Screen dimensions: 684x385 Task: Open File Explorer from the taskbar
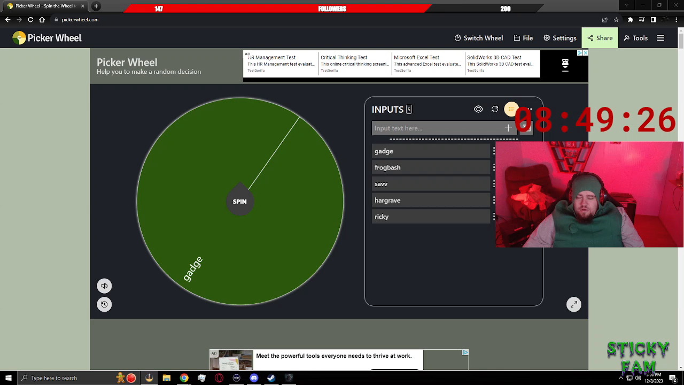[x=167, y=378]
